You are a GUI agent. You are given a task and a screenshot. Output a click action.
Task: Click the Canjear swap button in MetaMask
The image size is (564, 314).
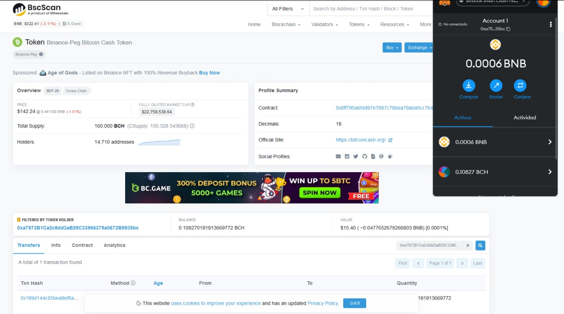(x=520, y=85)
